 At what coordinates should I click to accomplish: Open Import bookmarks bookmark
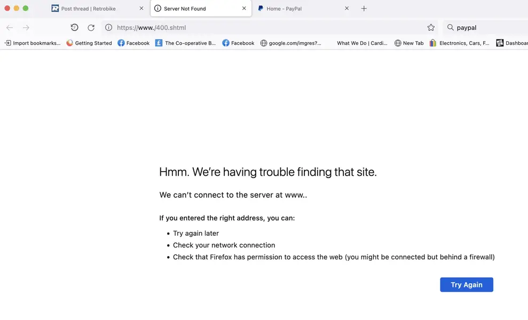pyautogui.click(x=33, y=43)
